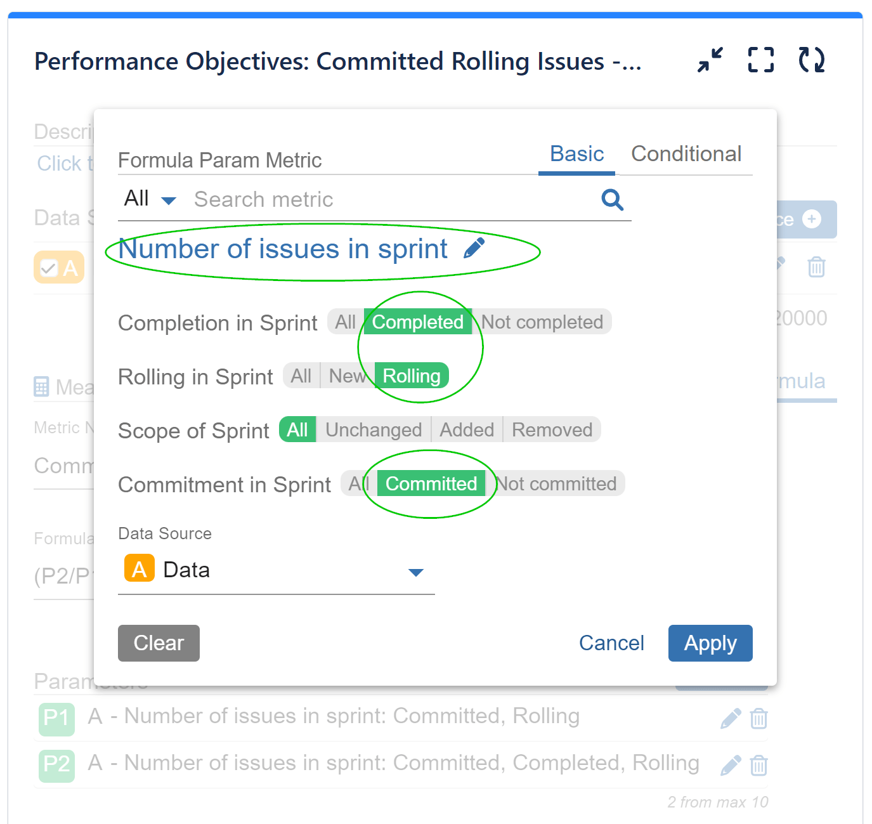
Task: Select New for Rolling in Sprint
Action: coord(346,376)
